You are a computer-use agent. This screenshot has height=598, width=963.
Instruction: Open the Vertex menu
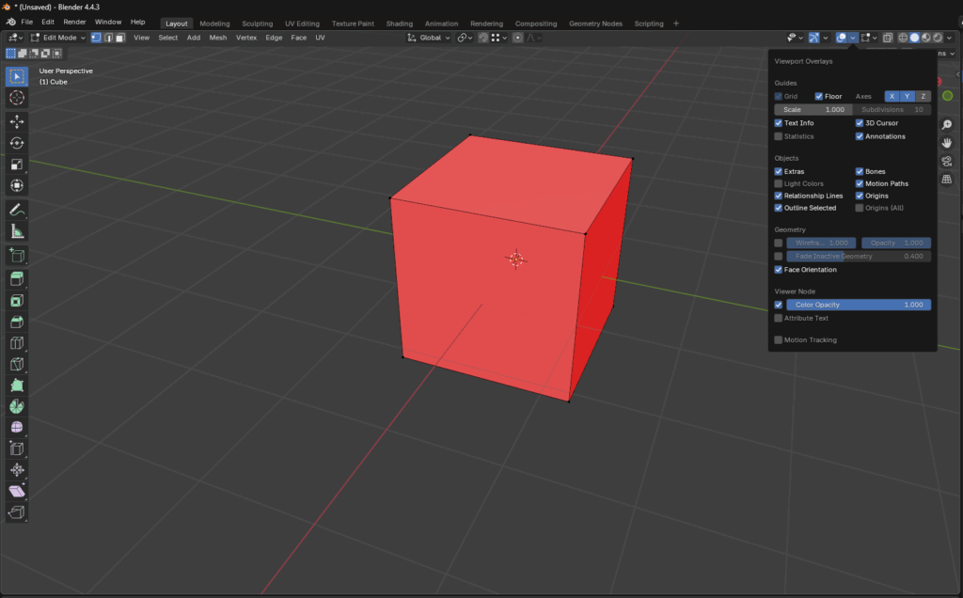pyautogui.click(x=246, y=38)
